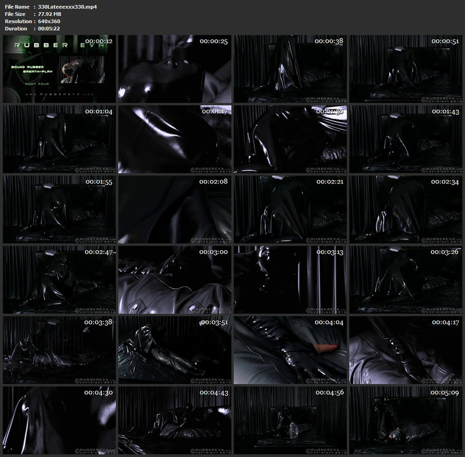
Task: Choose the 00:01:17 thumbnail
Action: (x=175, y=139)
